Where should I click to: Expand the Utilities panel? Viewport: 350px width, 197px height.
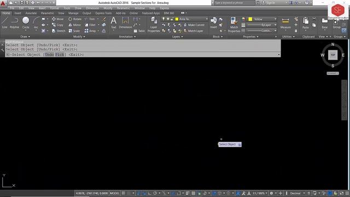click(x=288, y=37)
